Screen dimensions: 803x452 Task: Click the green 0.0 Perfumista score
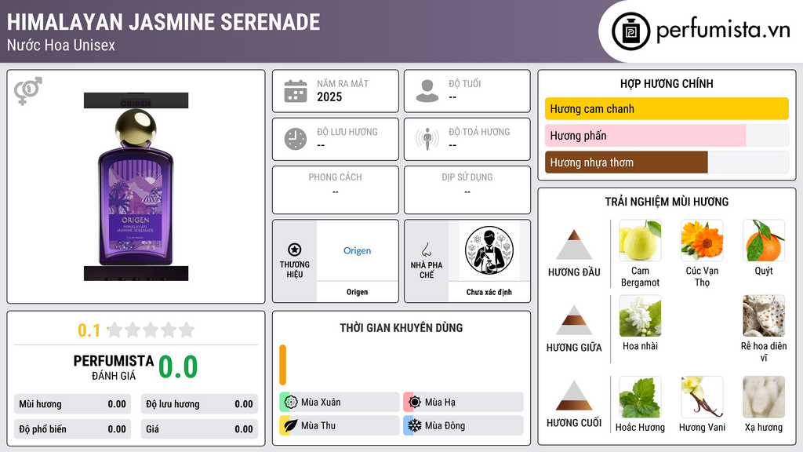pyautogui.click(x=178, y=367)
